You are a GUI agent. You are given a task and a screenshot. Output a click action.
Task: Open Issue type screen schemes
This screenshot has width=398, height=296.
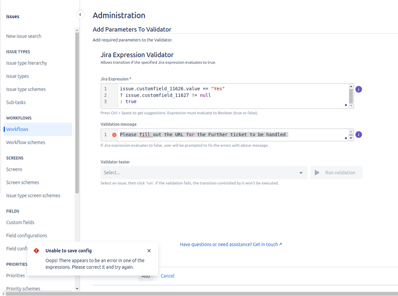coord(33,195)
